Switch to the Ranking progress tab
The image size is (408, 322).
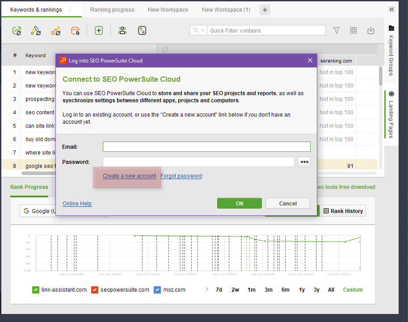click(112, 10)
